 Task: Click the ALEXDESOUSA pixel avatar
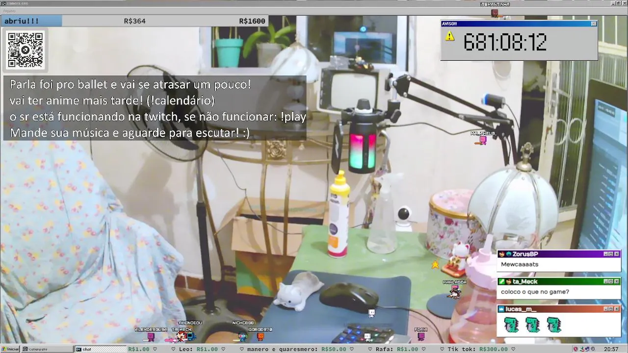pyautogui.click(x=151, y=337)
